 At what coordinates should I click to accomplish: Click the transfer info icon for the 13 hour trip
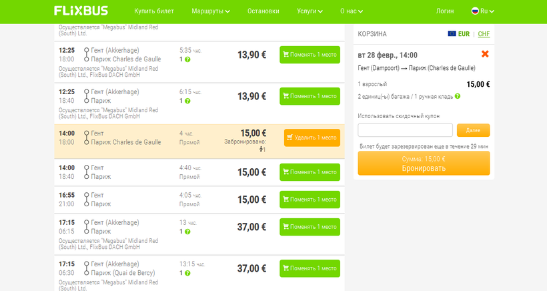point(187,232)
